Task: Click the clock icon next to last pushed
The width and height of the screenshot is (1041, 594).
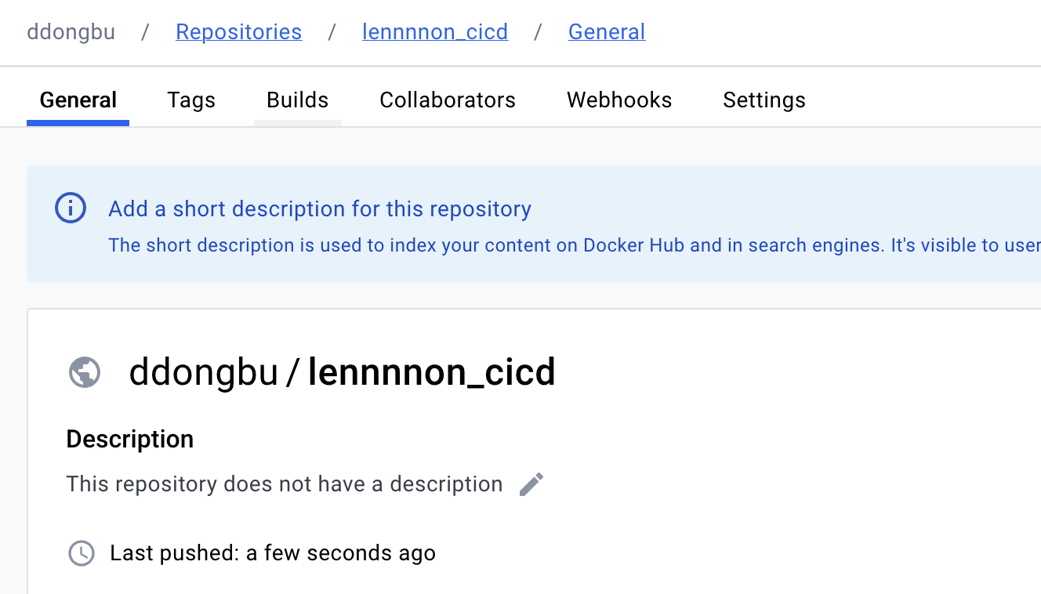Action: tap(81, 553)
